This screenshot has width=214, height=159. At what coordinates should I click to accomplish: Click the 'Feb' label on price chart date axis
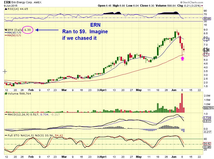[x=31, y=90]
